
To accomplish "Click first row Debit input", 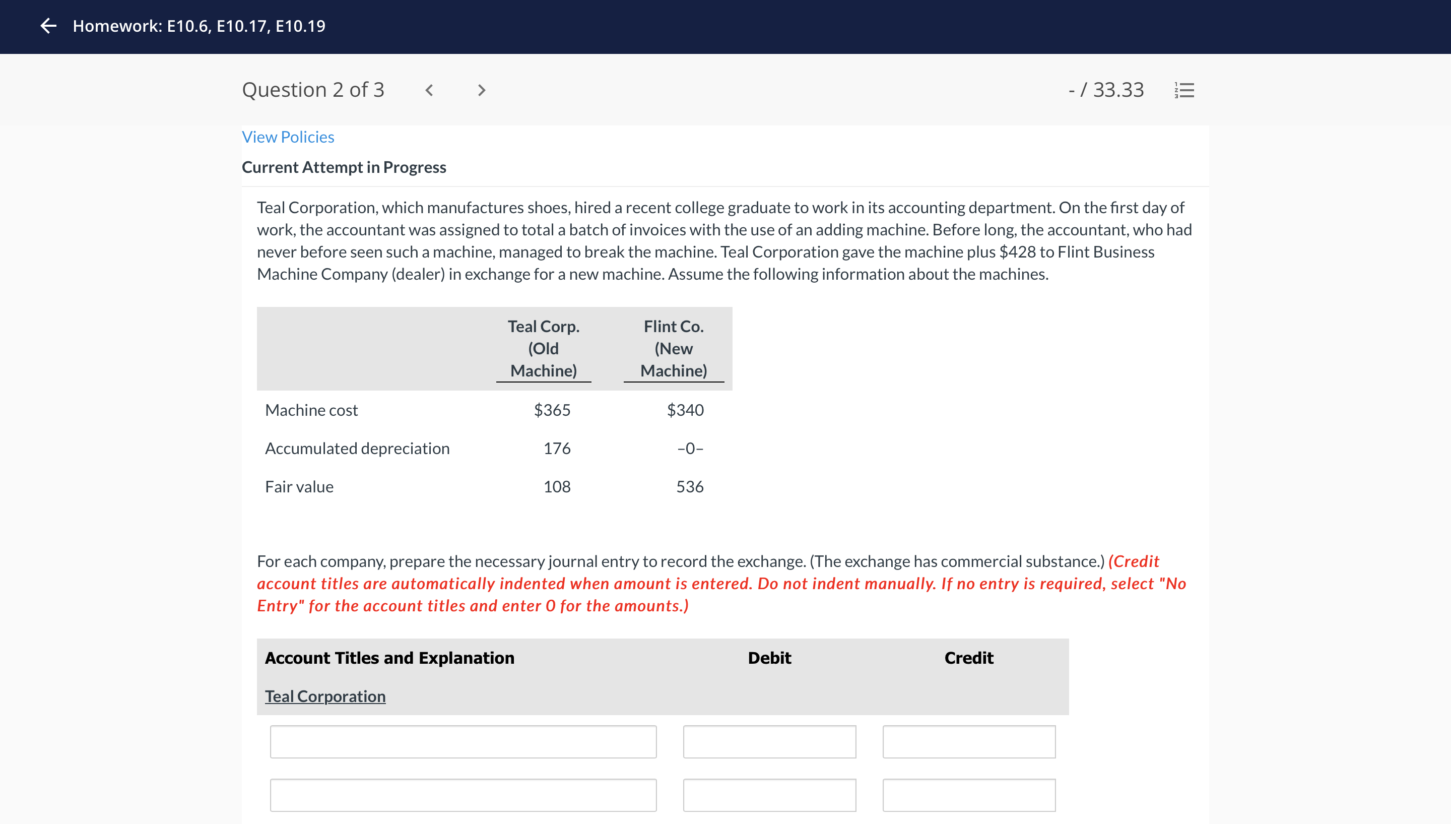I will tap(769, 742).
